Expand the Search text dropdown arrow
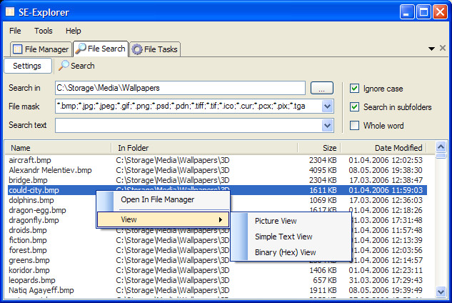This screenshot has width=452, height=303. (327, 126)
